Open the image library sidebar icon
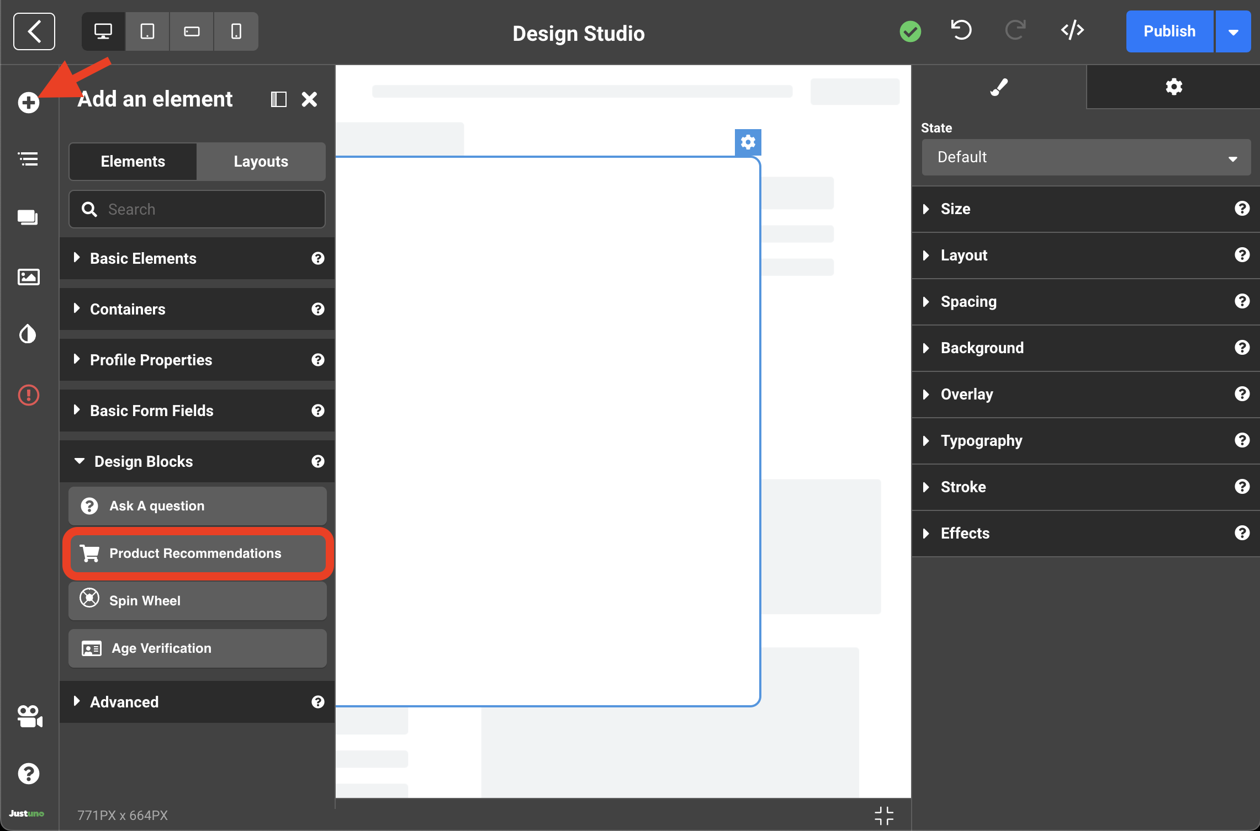The height and width of the screenshot is (831, 1260). click(28, 276)
